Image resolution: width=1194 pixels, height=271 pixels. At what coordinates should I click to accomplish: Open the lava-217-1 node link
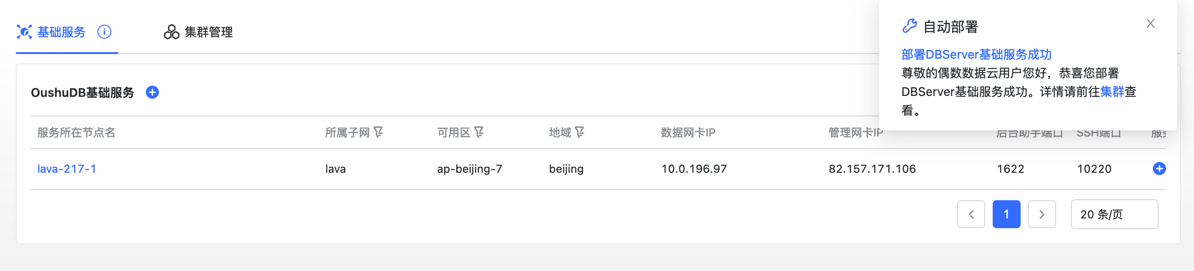[x=67, y=169]
